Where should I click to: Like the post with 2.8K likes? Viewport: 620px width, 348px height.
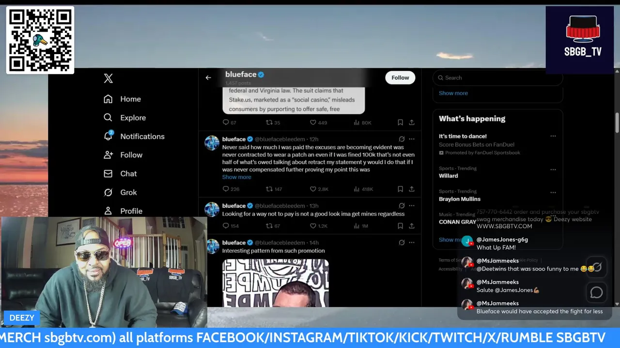coord(319,189)
